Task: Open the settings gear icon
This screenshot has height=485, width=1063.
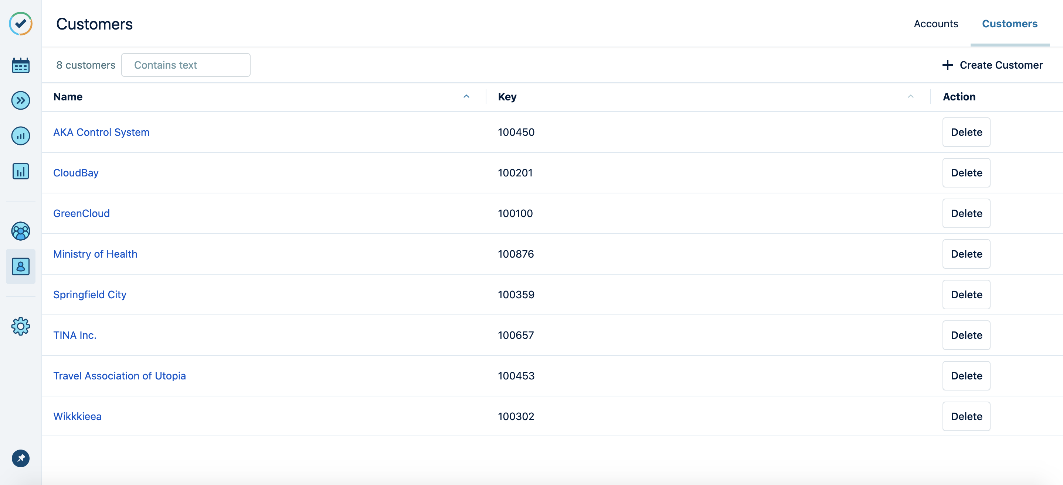Action: [x=21, y=326]
